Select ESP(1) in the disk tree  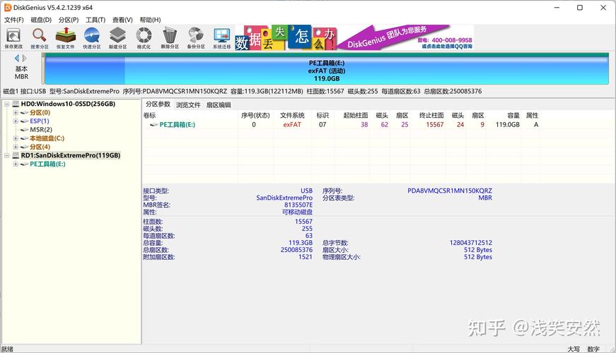(40, 121)
